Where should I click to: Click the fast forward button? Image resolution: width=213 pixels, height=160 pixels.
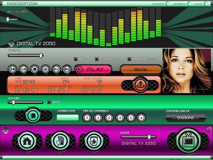pos(56,69)
